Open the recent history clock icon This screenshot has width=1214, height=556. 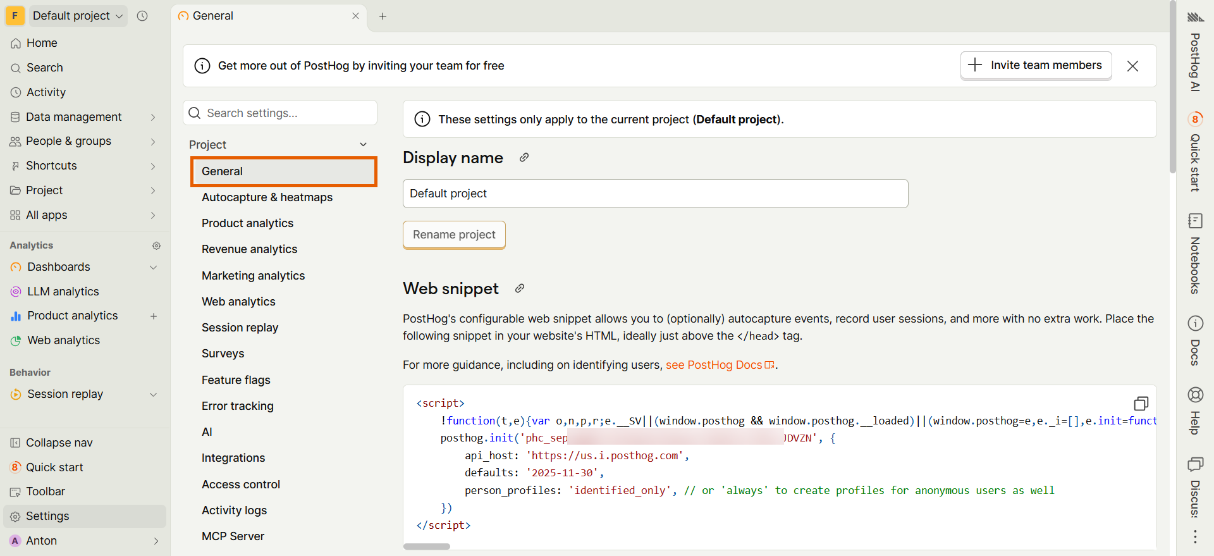pos(142,16)
